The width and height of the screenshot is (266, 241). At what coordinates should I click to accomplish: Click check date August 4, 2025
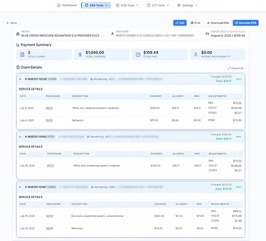pyautogui.click(x=220, y=35)
